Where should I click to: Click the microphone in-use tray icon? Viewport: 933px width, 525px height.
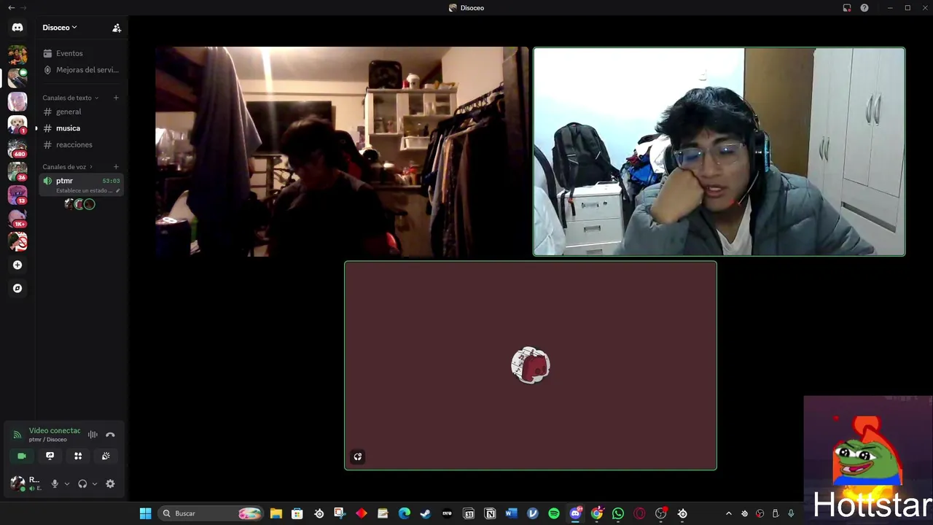coord(791,513)
